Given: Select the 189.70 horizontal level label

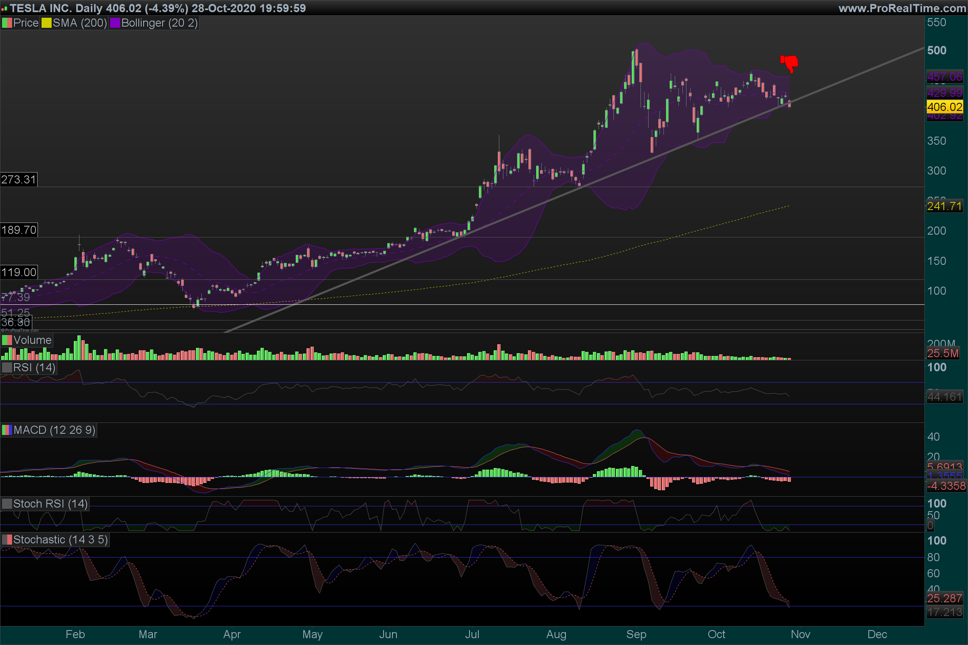Looking at the screenshot, I should 19,230.
